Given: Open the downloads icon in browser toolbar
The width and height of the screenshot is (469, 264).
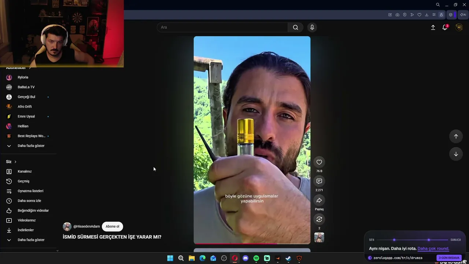Looking at the screenshot, I should (426, 15).
